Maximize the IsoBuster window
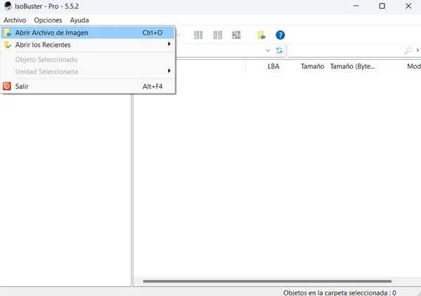The width and height of the screenshot is (421, 296). pyautogui.click(x=382, y=6)
